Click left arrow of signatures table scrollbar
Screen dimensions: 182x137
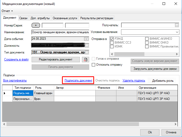[4, 124]
